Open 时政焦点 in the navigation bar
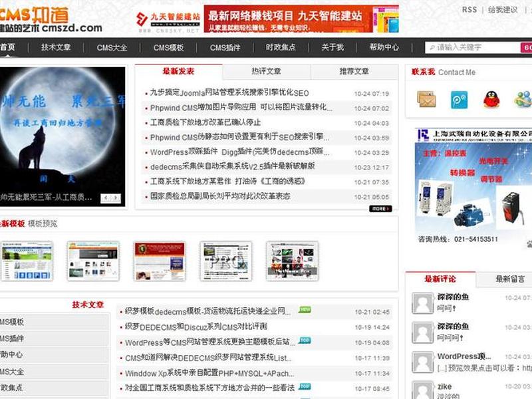 coord(281,47)
